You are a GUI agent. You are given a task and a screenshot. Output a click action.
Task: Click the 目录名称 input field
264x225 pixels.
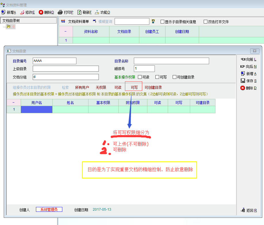click(x=171, y=61)
